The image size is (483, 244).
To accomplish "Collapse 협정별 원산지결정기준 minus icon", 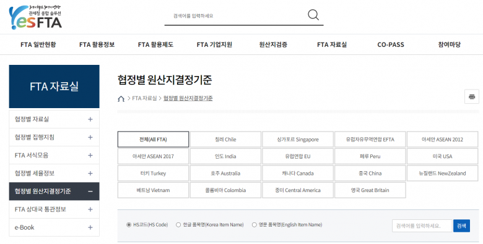I will [90, 191].
